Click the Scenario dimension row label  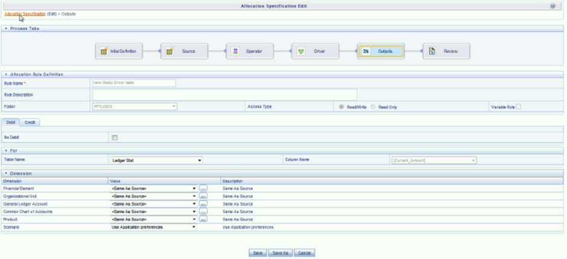11,227
